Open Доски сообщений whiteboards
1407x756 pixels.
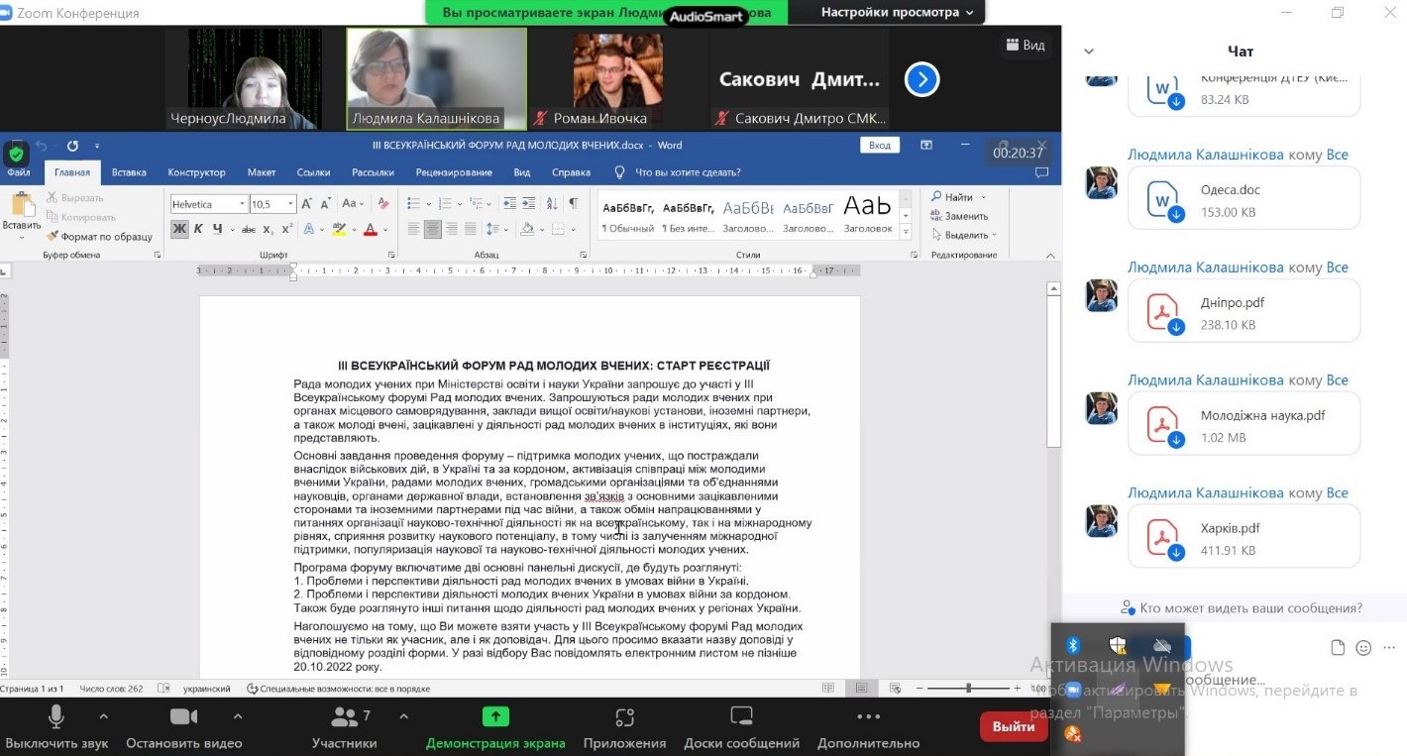pyautogui.click(x=741, y=725)
